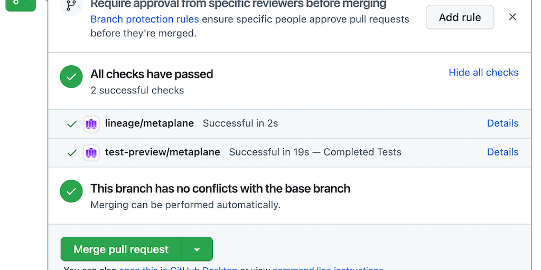Open Details for lineage/metaplane check

[x=502, y=123]
